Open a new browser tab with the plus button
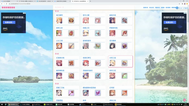Screen dimensions: 189x106 click(x=90, y=1)
